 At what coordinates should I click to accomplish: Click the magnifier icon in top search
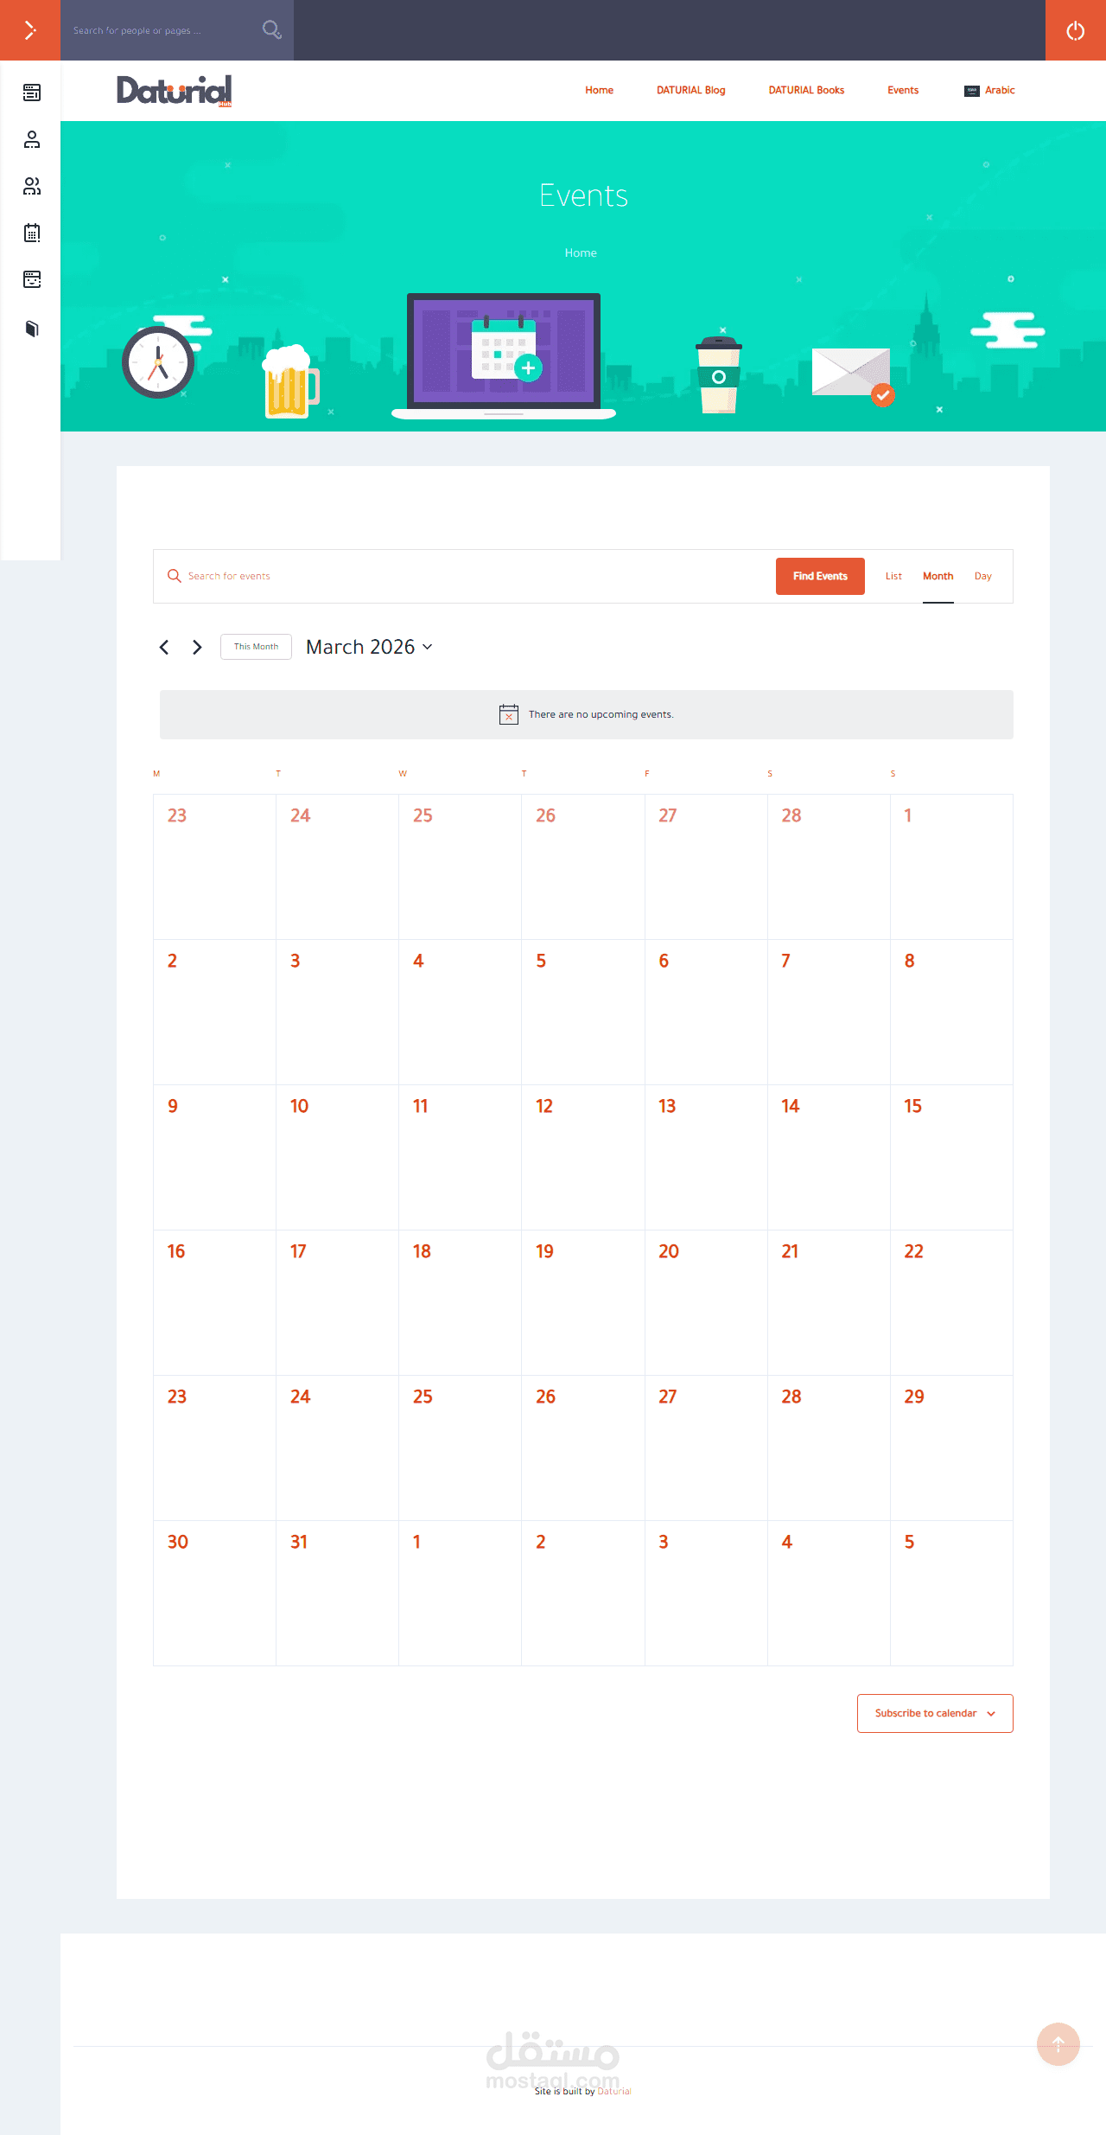[x=271, y=30]
